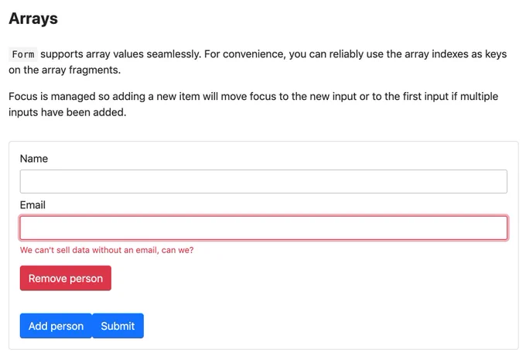Click the paragraph about array indexes as keys
Screen dimensions: 526x353
[258, 62]
